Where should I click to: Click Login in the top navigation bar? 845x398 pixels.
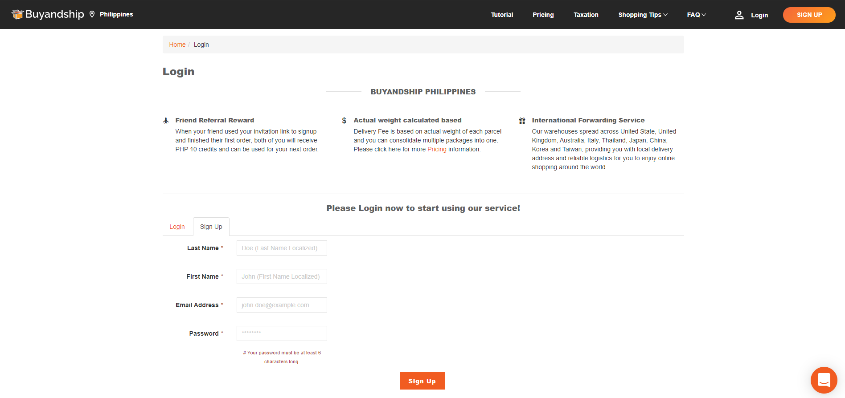pyautogui.click(x=759, y=15)
